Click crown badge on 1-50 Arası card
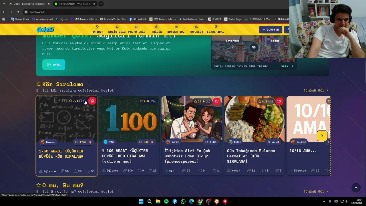The height and width of the screenshot is (206, 366). (92, 101)
